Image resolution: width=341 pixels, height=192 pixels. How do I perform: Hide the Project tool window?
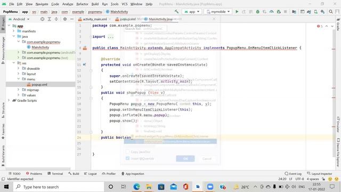[x=72, y=19]
